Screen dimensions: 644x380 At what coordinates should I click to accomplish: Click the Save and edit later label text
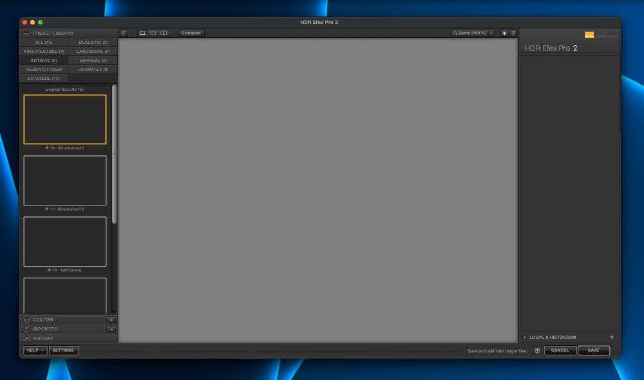click(498, 351)
